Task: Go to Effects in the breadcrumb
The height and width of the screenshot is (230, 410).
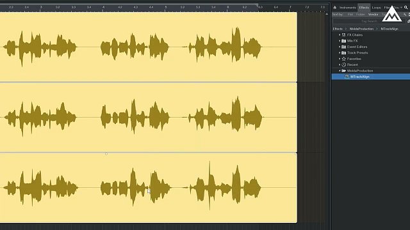Action: [338, 29]
